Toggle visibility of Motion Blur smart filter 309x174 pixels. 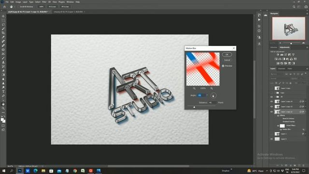point(281,130)
